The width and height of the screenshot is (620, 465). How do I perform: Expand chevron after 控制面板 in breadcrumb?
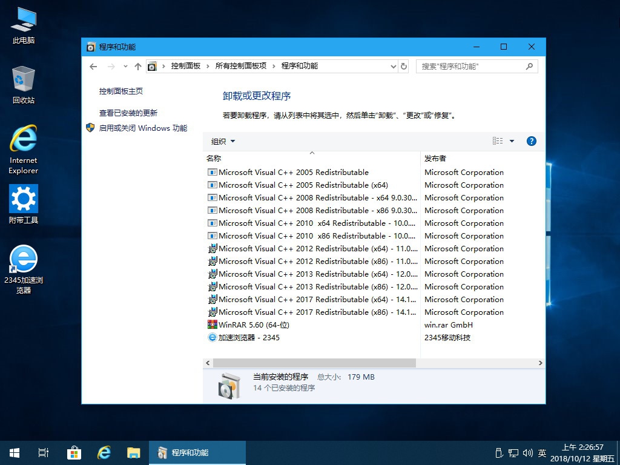pos(208,67)
